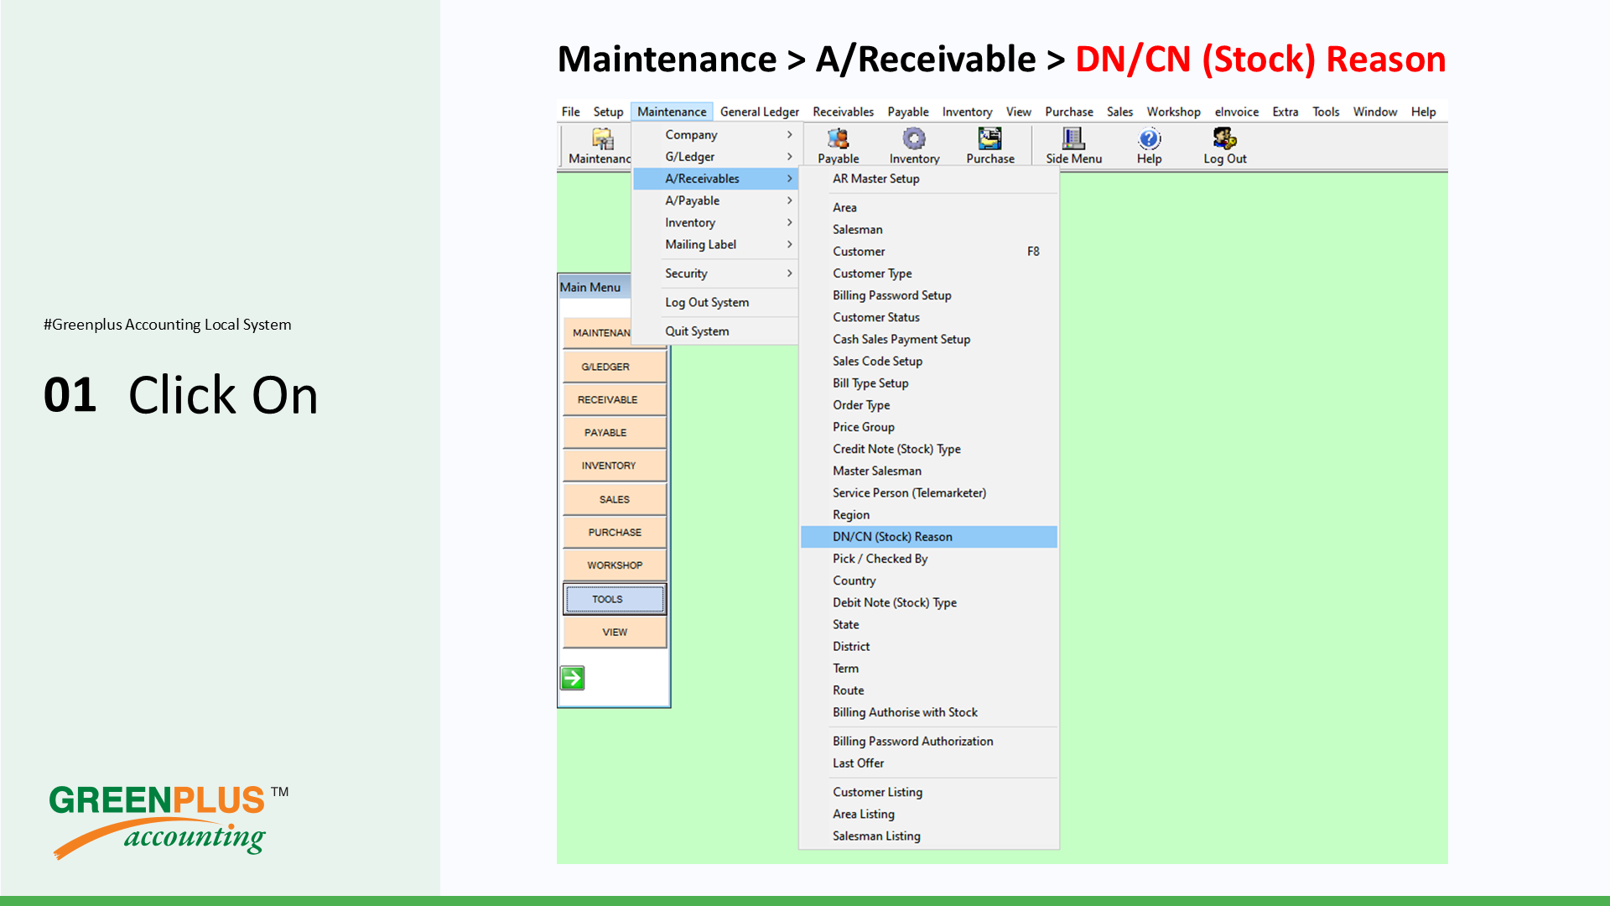Click the PURCHASE Main Menu button
Image resolution: width=1610 pixels, height=906 pixels.
tap(615, 532)
